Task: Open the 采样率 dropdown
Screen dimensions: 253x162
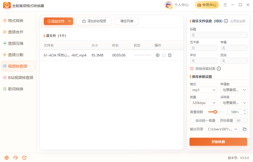Action: pos(234,103)
